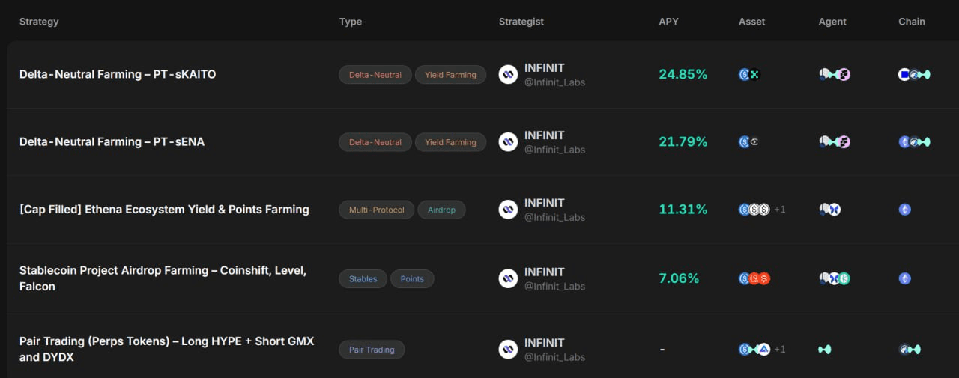Click the 11.31% APY value
Screen dimensions: 959x378
683,210
